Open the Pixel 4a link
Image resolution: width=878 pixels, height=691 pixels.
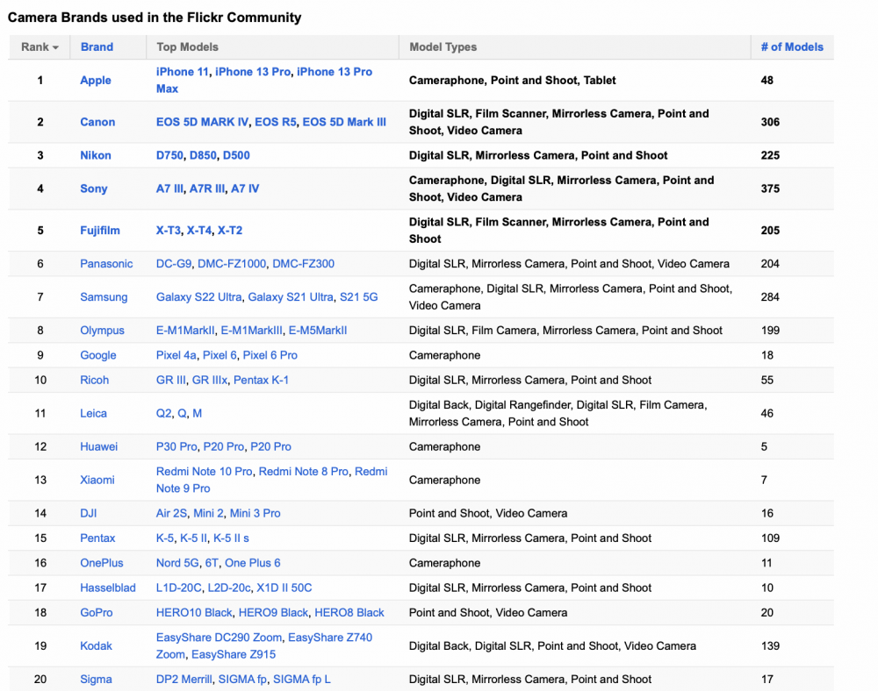click(176, 355)
